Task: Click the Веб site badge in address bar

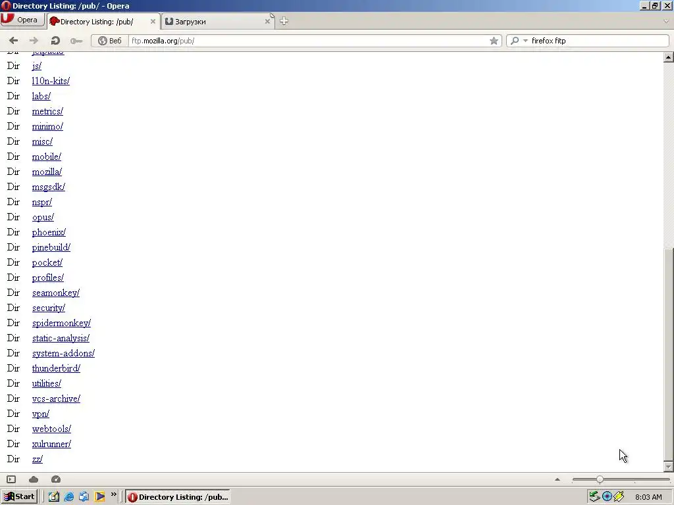Action: 110,41
